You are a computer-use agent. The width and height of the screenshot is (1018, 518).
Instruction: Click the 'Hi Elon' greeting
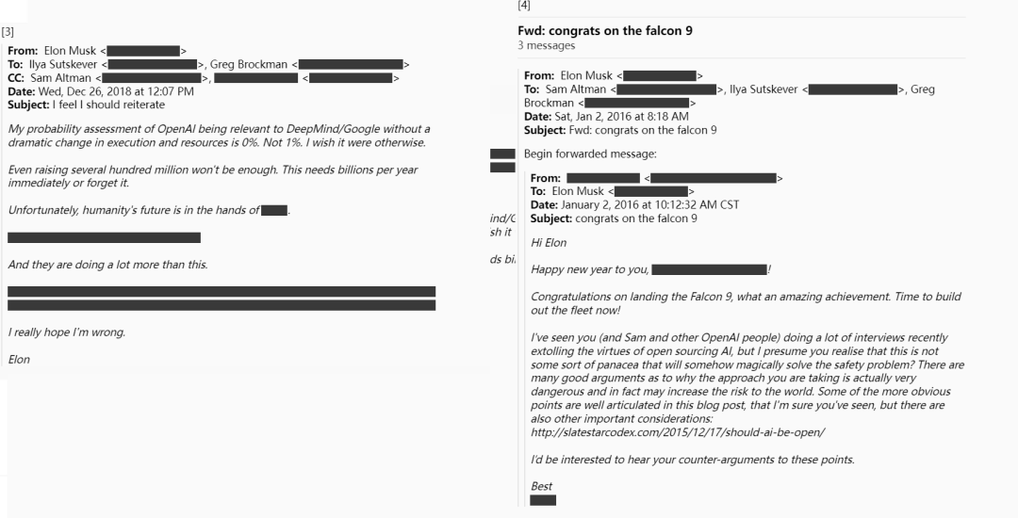(x=549, y=242)
